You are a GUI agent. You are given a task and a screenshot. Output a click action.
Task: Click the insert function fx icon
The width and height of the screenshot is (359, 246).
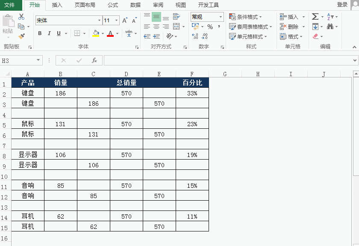[x=94, y=60]
